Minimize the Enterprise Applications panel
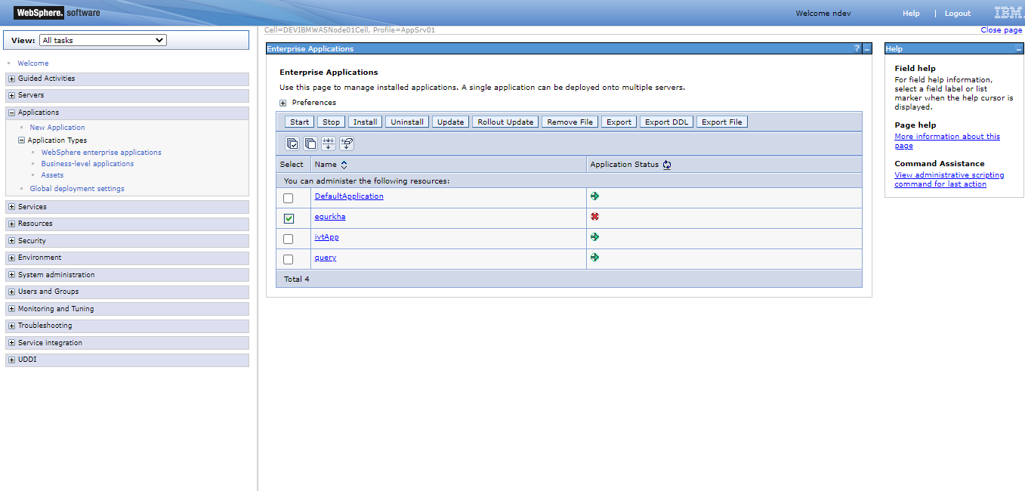The height and width of the screenshot is (491, 1025). 867,48
